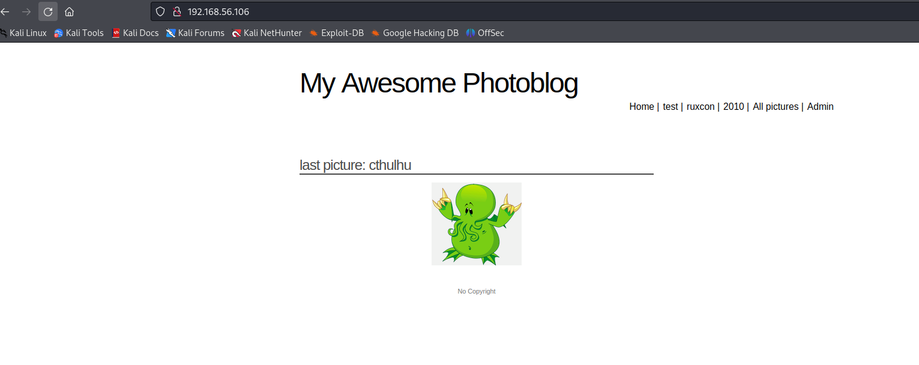Open the browser home icon
Viewport: 919px width, 365px height.
(70, 11)
